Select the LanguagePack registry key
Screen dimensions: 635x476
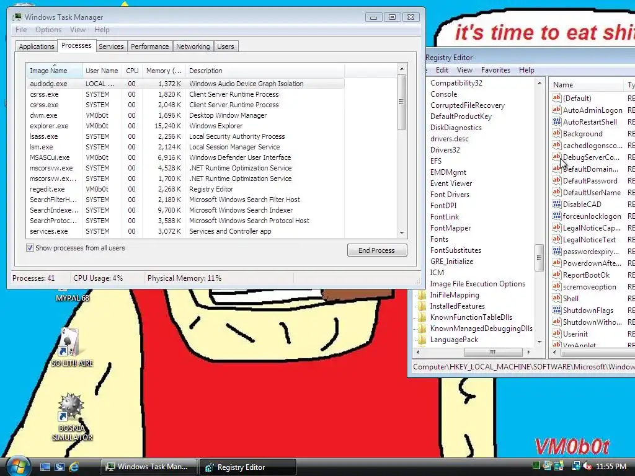pos(453,340)
